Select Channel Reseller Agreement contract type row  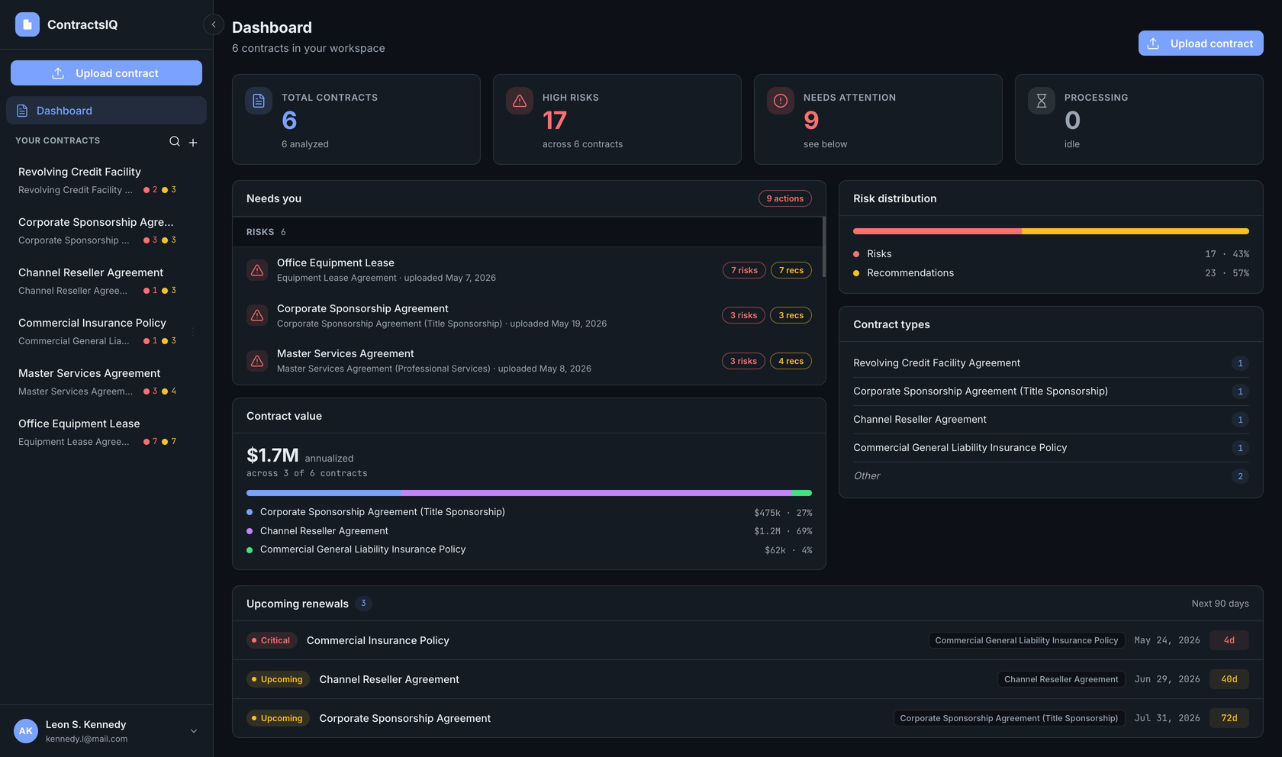pos(1051,420)
